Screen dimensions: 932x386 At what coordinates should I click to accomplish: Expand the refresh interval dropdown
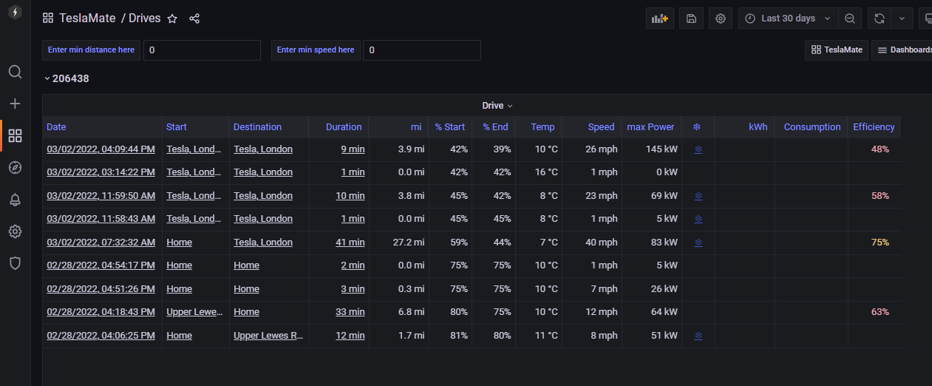click(x=902, y=18)
